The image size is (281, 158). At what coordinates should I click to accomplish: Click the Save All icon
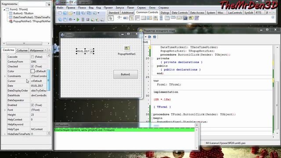point(83,13)
